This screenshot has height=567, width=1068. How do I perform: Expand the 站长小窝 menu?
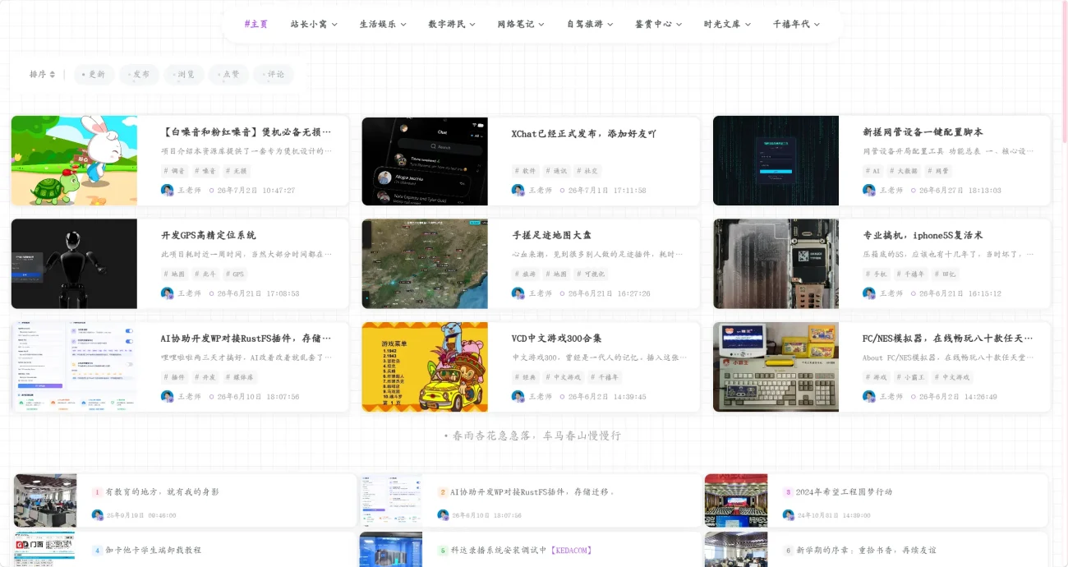(x=314, y=24)
